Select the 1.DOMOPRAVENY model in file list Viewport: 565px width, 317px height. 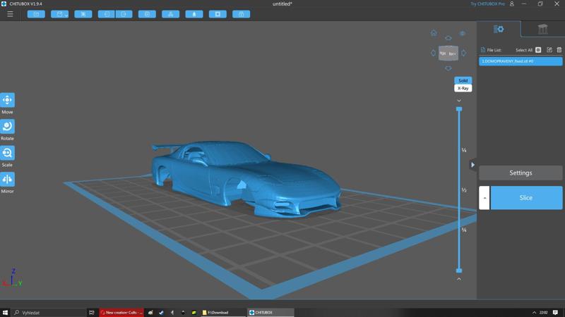pos(521,61)
